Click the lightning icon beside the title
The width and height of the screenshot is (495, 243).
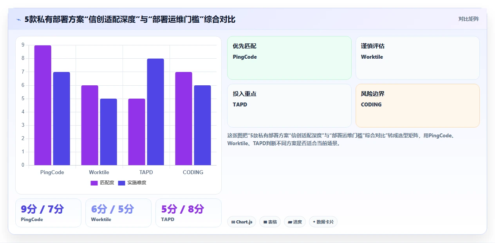click(x=18, y=20)
